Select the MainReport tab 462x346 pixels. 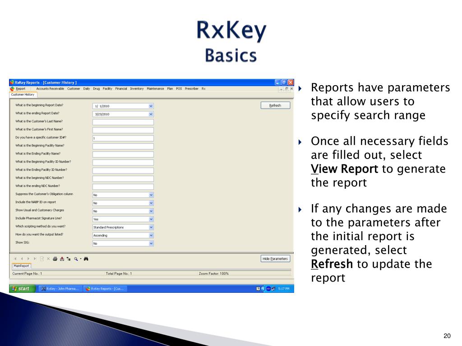click(x=21, y=266)
